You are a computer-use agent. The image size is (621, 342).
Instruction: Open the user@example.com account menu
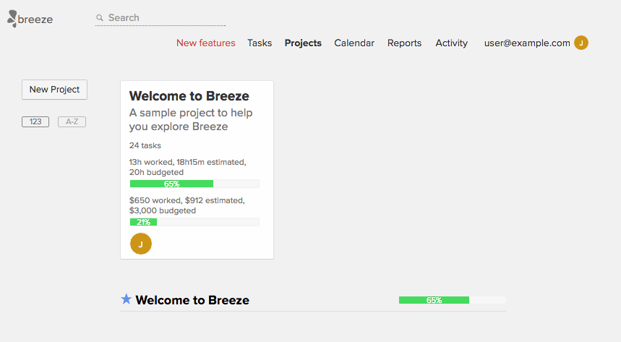[527, 43]
